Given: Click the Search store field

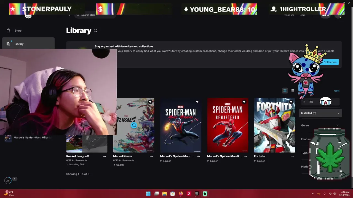Looking at the screenshot, I should pyautogui.click(x=95, y=15).
